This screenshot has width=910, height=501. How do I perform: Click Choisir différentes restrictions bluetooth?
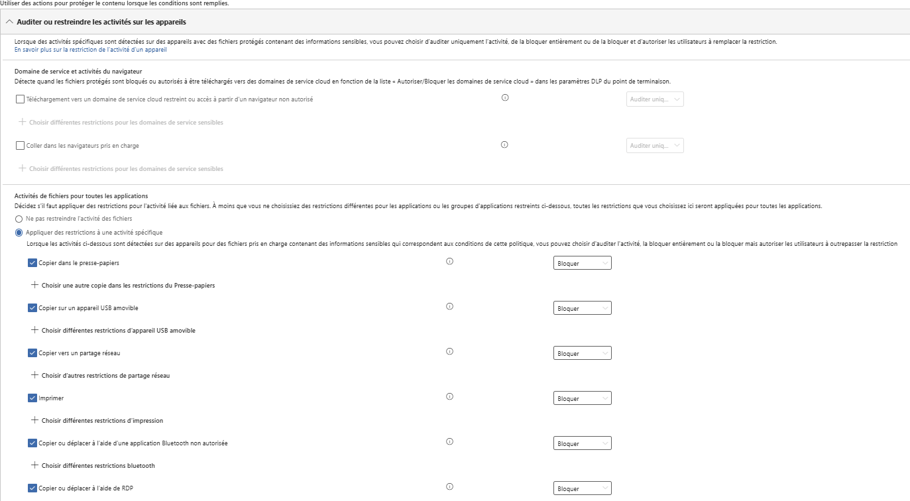coord(98,466)
